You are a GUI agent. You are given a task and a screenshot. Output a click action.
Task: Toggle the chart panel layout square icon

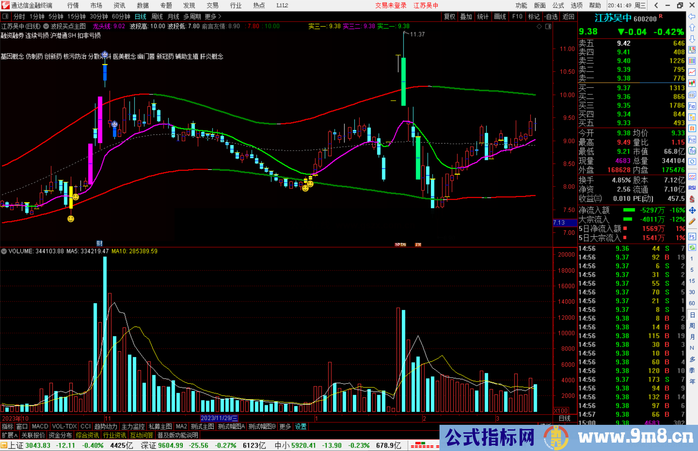pyautogui.click(x=548, y=27)
